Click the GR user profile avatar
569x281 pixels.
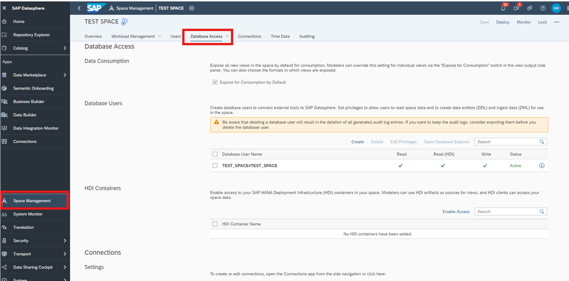coord(556,8)
